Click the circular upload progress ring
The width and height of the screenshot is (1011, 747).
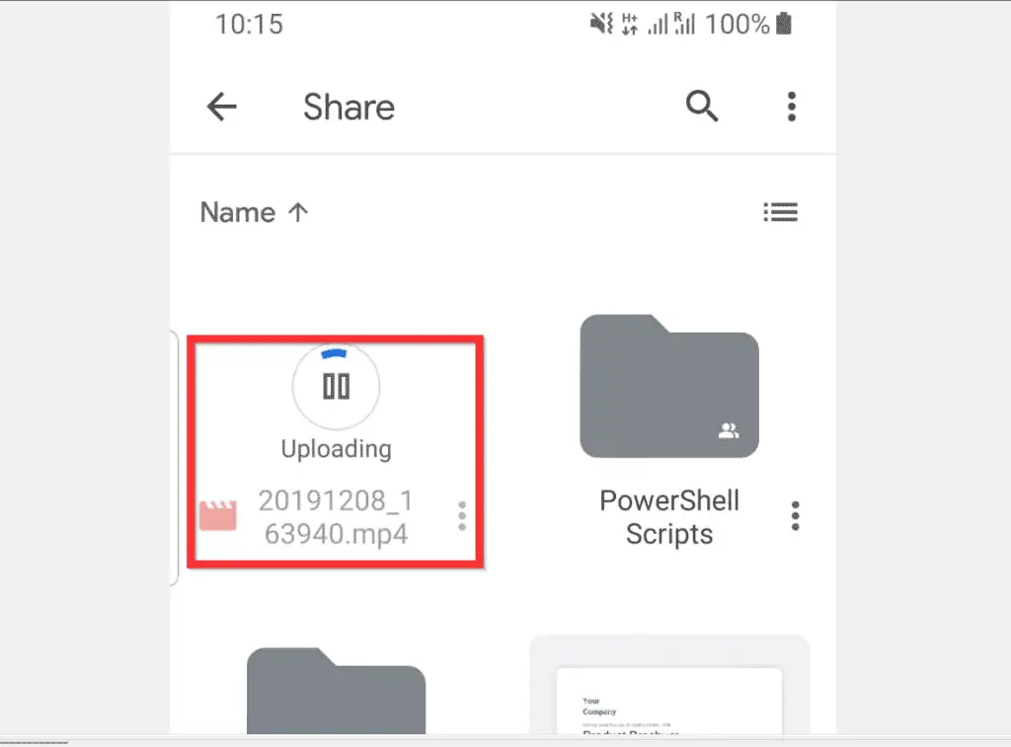pyautogui.click(x=336, y=387)
